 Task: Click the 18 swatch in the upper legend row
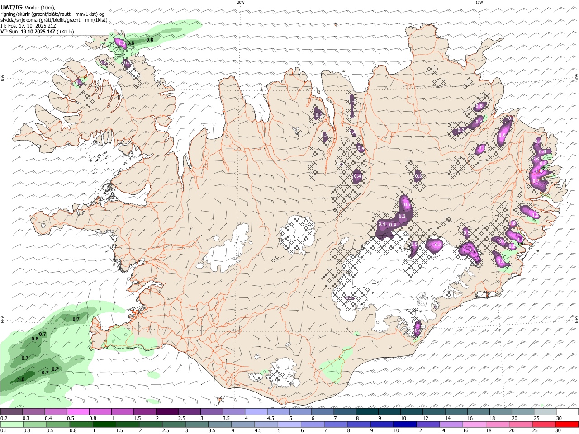(x=501, y=412)
